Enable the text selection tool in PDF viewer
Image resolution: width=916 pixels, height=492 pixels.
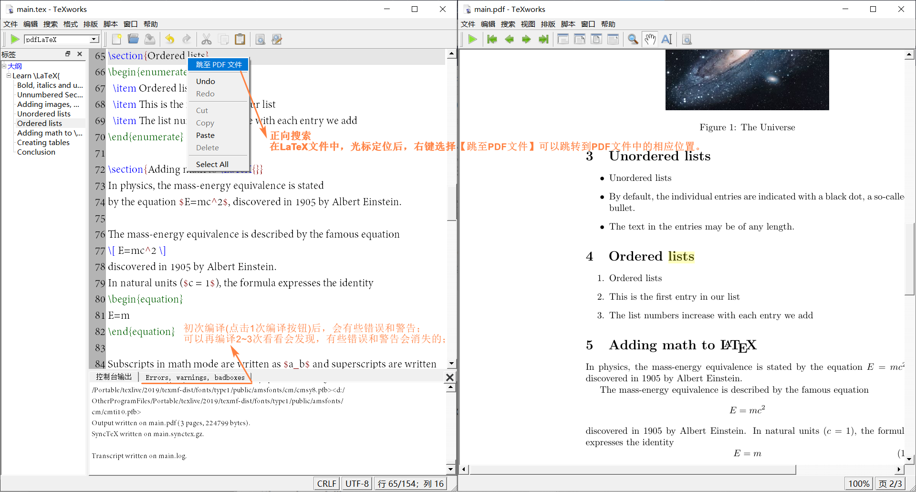pyautogui.click(x=666, y=39)
